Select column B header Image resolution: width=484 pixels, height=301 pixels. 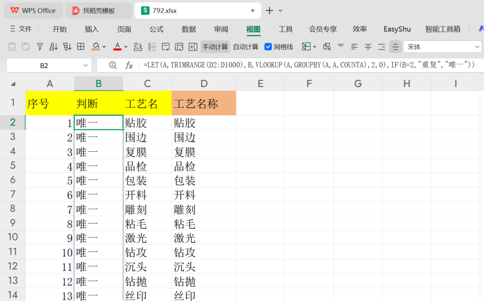point(98,84)
